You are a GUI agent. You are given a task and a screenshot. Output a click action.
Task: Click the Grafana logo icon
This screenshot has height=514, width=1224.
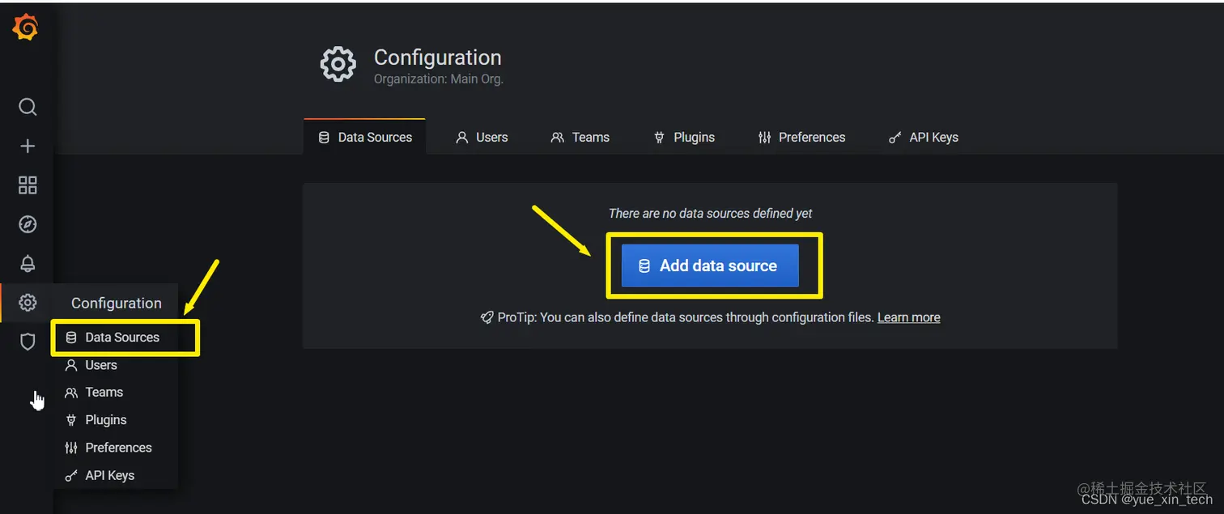(x=27, y=27)
